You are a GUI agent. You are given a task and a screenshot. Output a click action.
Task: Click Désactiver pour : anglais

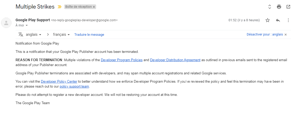point(265,34)
